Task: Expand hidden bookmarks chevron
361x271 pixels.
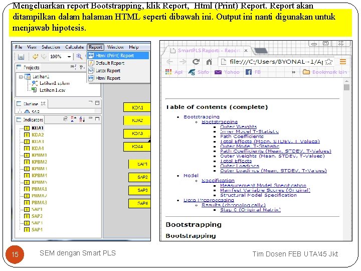Action: pos(293,72)
